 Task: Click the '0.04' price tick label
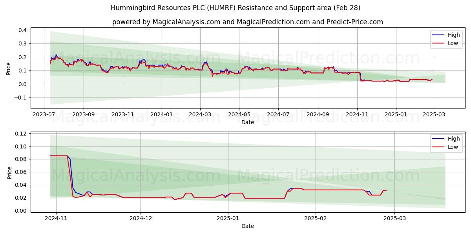pyautogui.click(x=21, y=185)
